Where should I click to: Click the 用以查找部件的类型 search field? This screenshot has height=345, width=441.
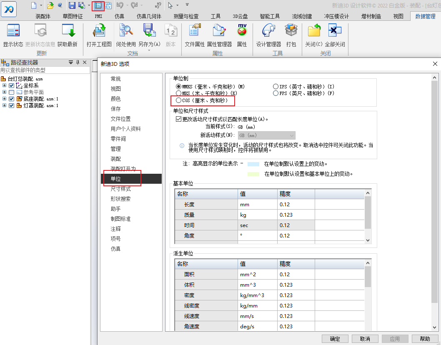click(x=45, y=70)
